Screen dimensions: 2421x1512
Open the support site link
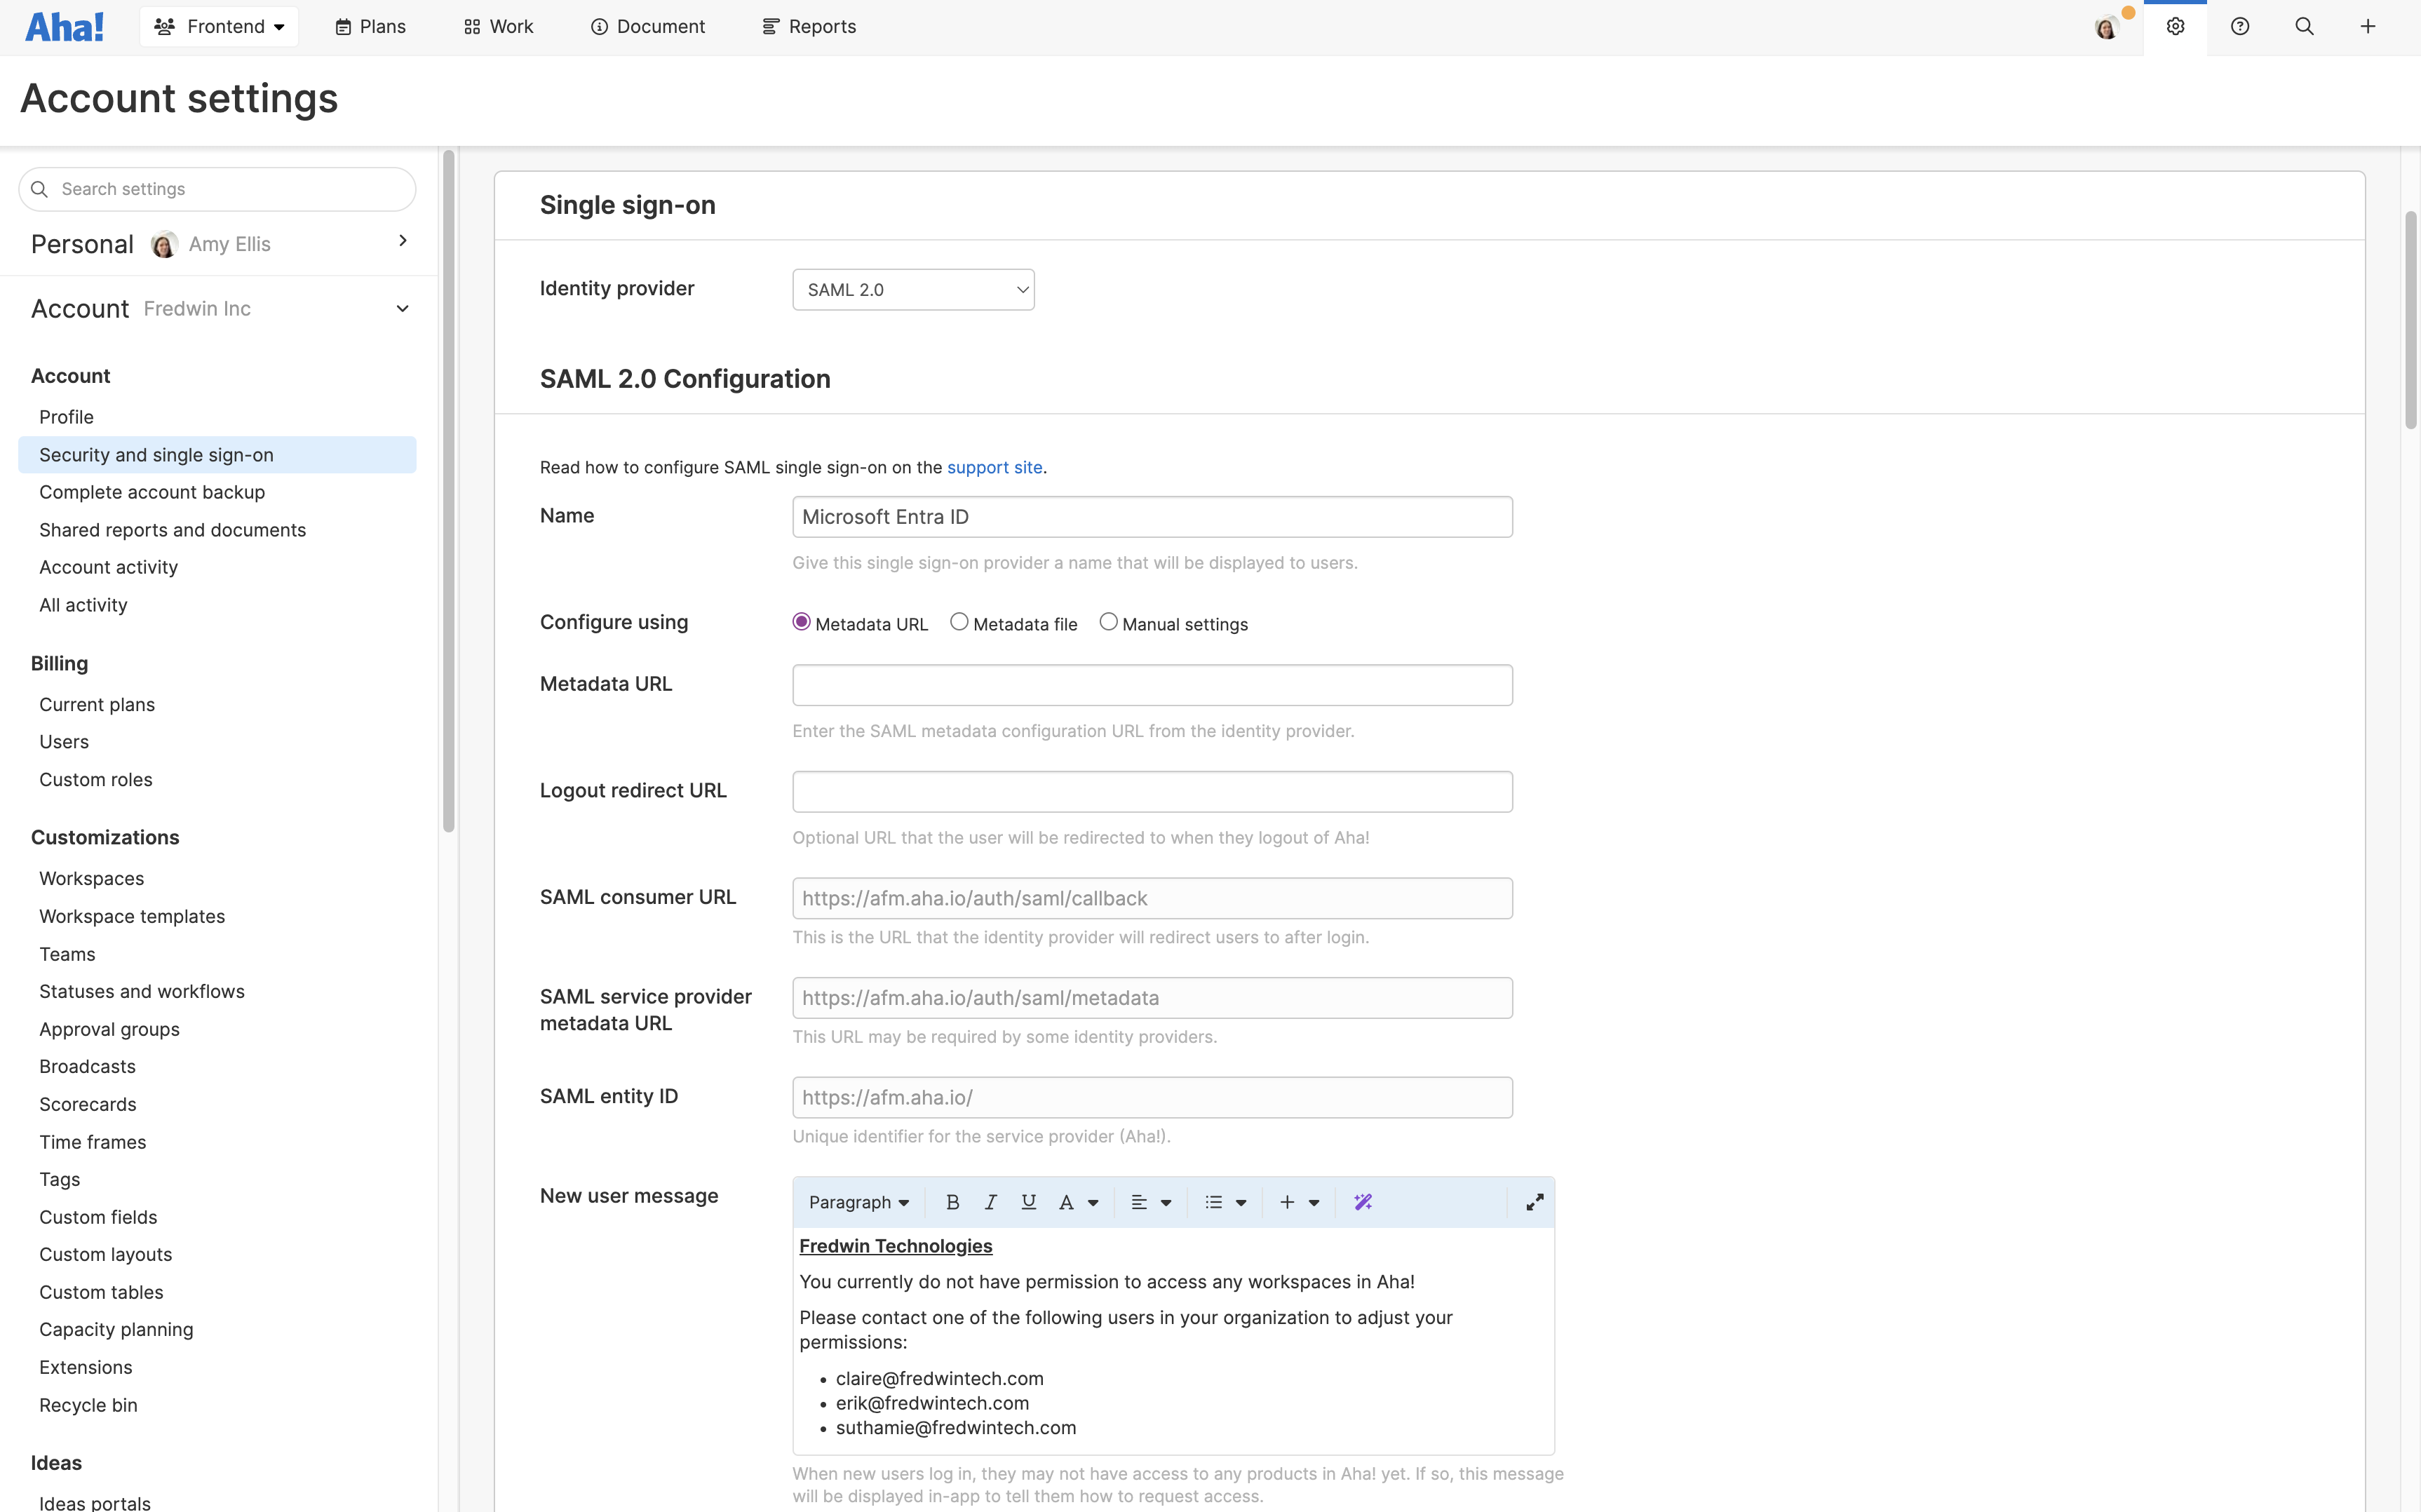[x=994, y=467]
